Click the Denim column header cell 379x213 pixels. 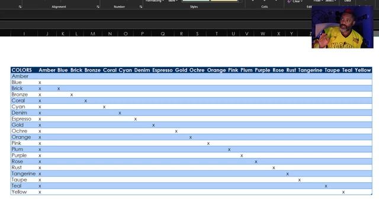coord(142,70)
